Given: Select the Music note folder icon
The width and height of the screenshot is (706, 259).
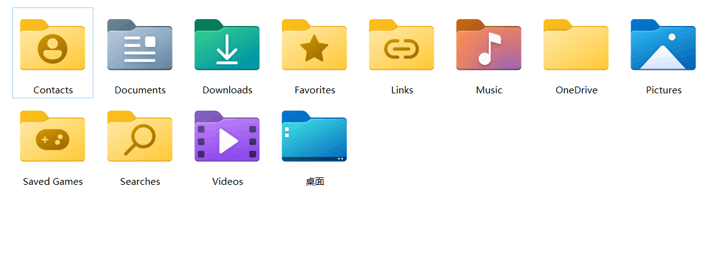Looking at the screenshot, I should (489, 45).
